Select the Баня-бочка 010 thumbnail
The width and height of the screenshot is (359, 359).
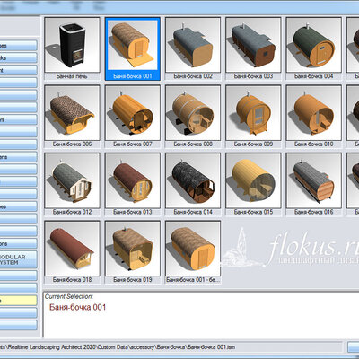point(313,117)
